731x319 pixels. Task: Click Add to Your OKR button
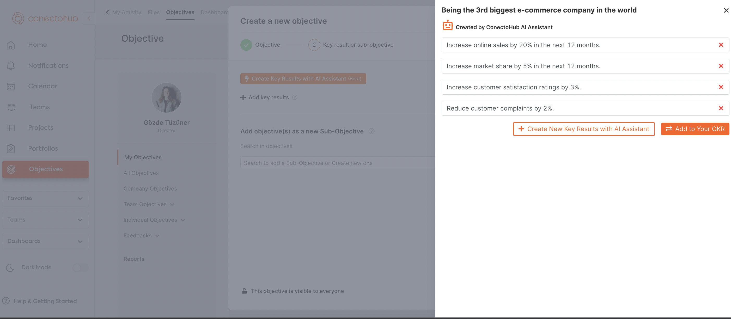pos(695,129)
